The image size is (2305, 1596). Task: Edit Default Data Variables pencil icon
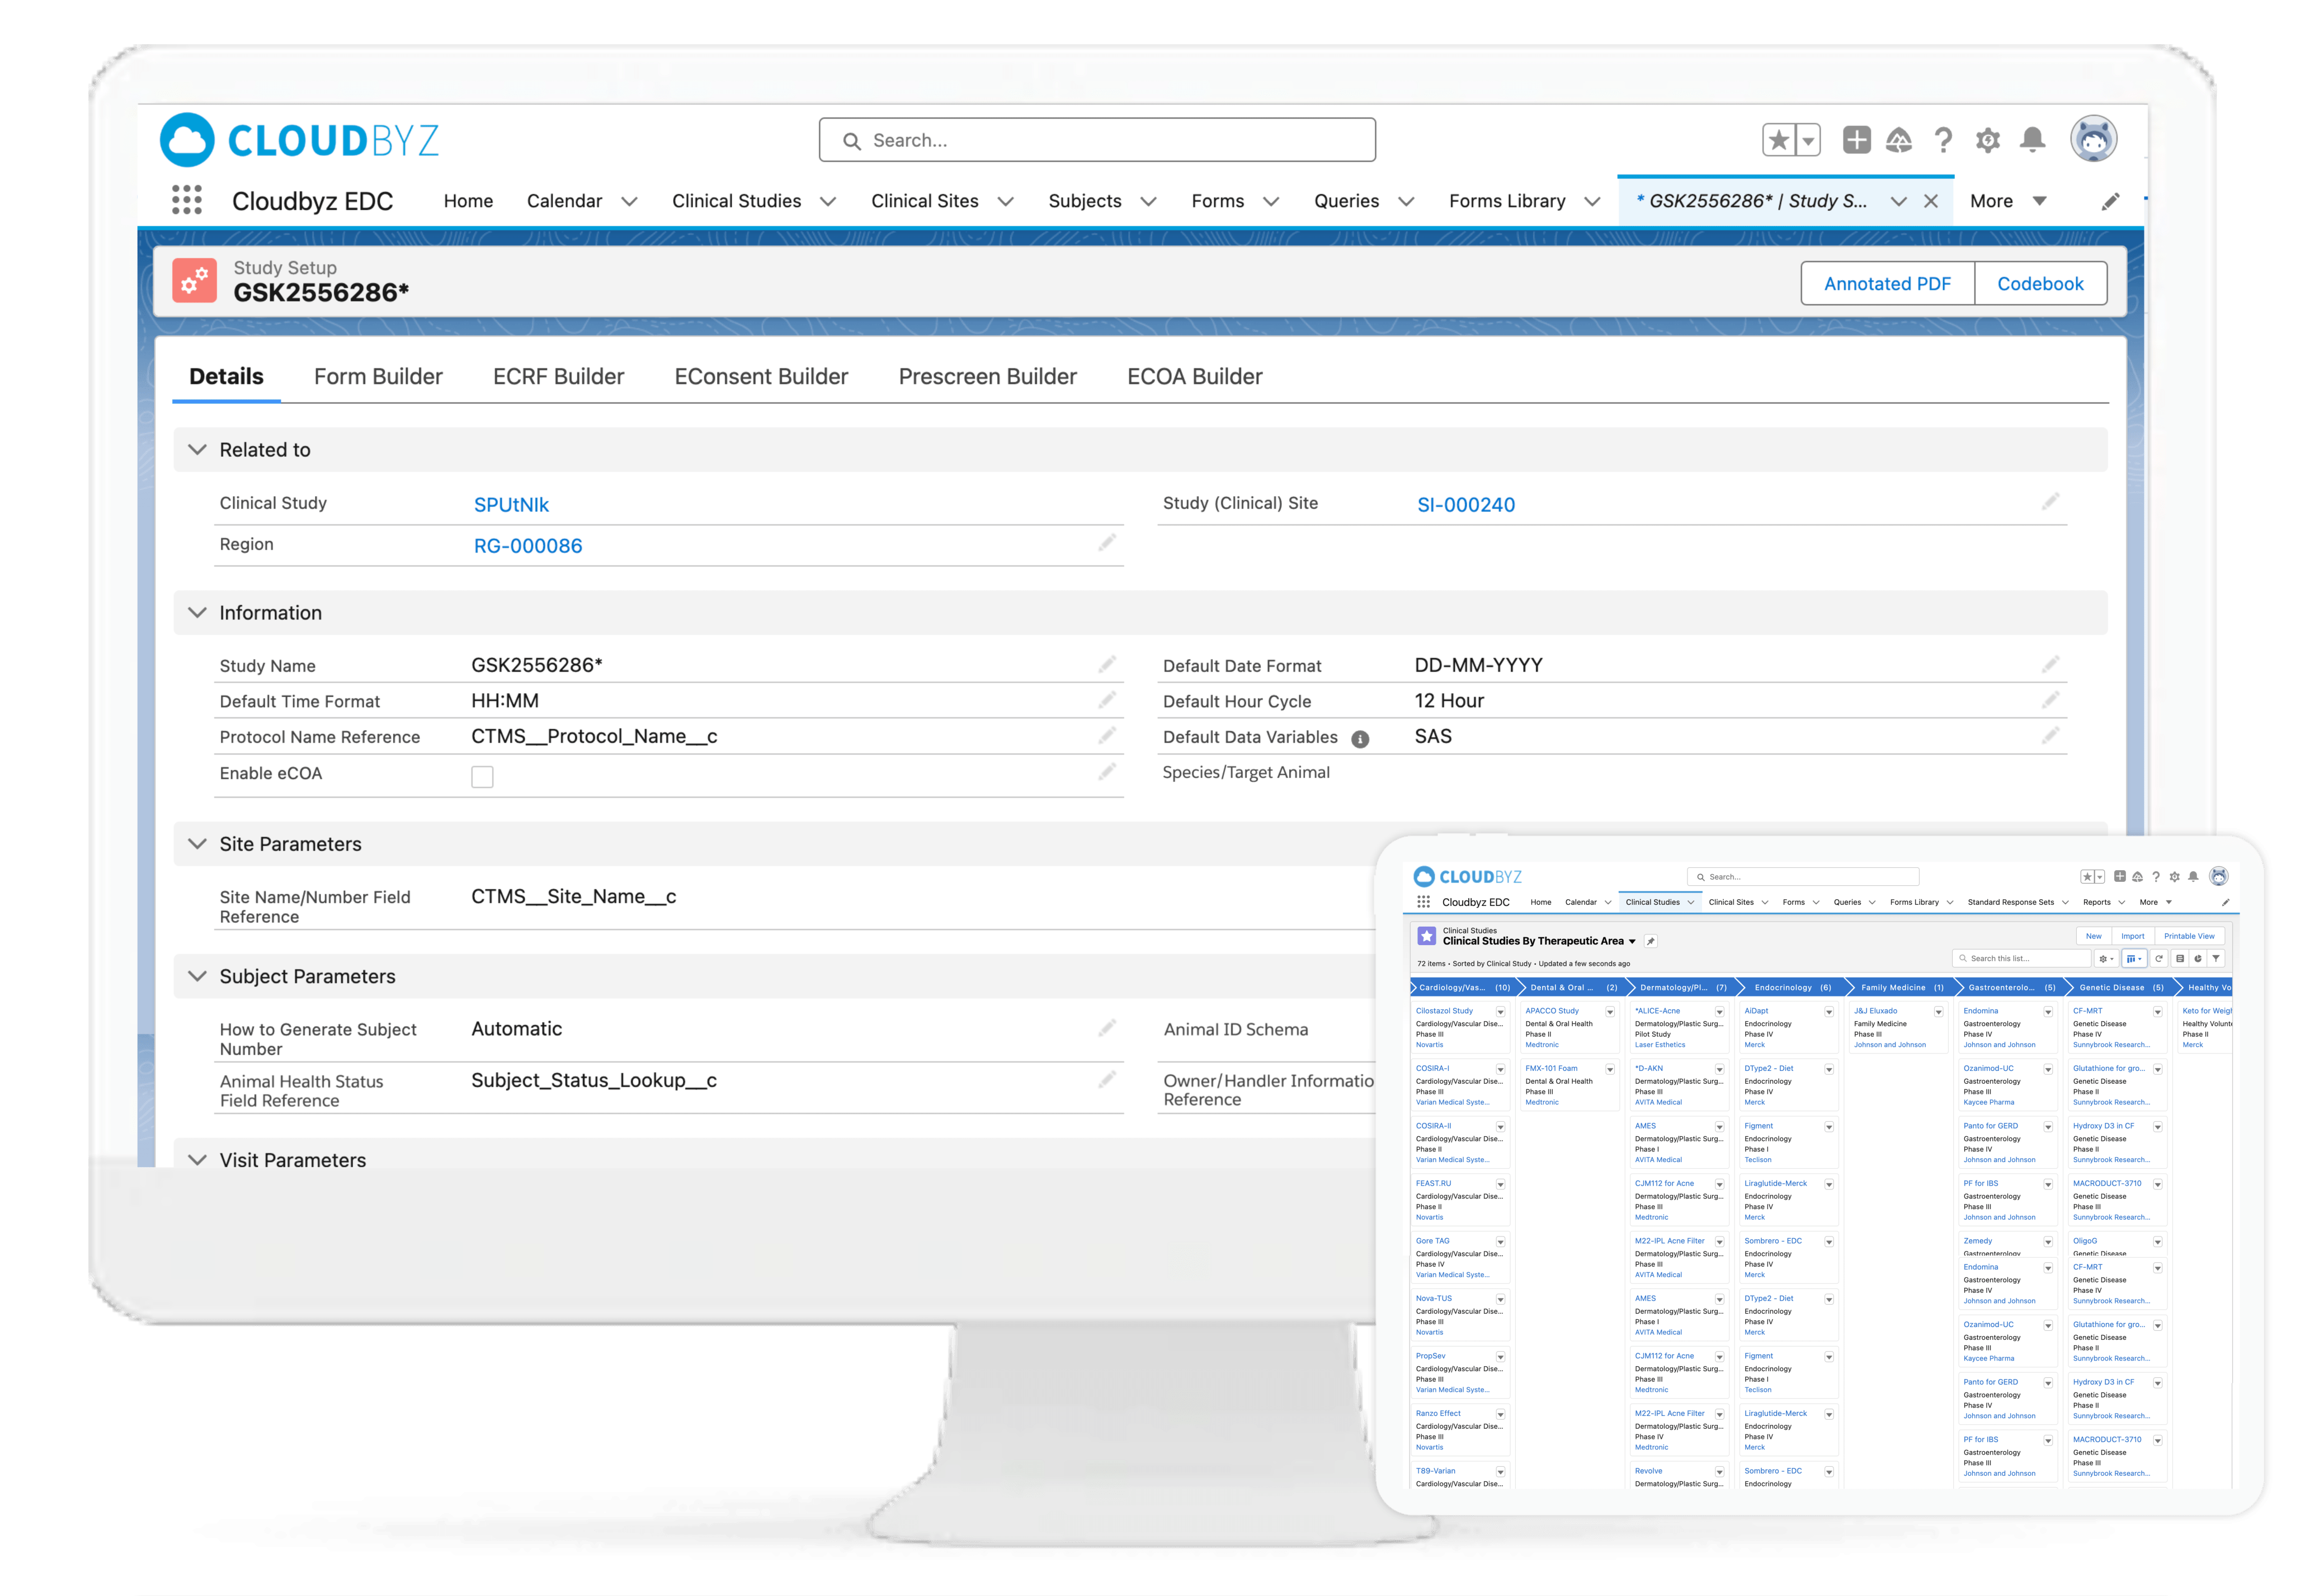point(2051,736)
